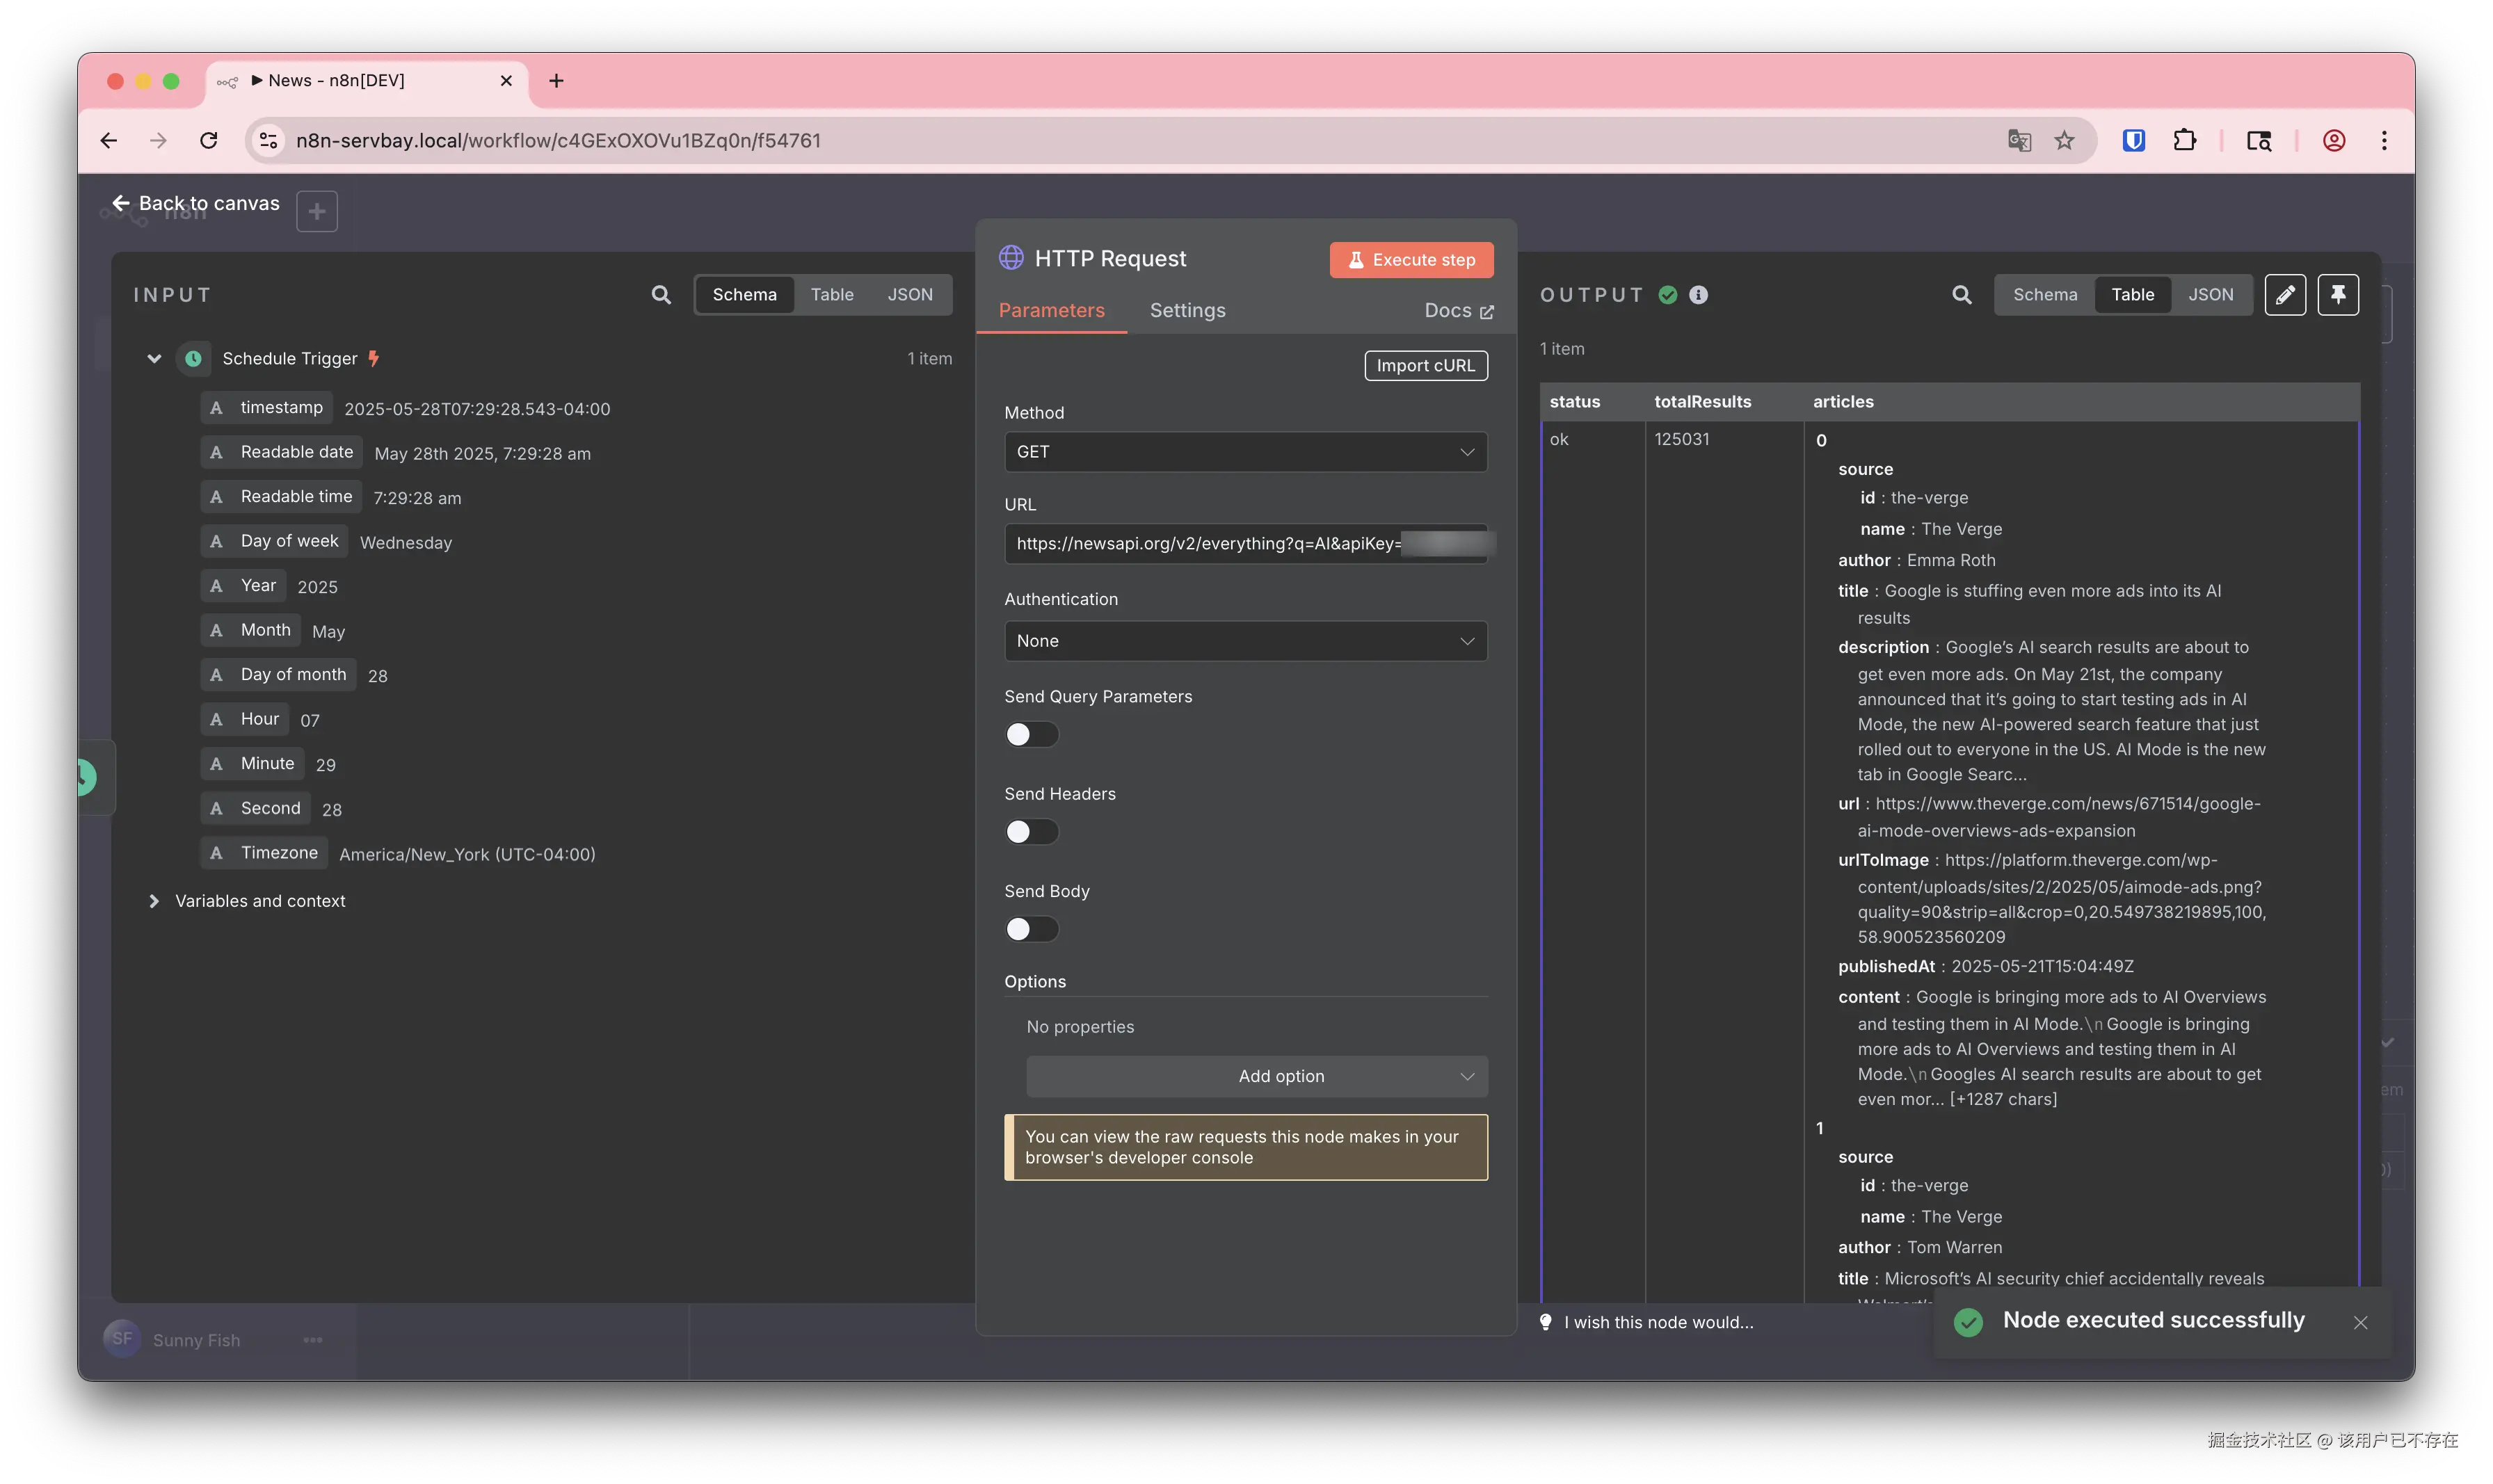Enable the Send Body toggle
Image resolution: width=2493 pixels, height=1484 pixels.
point(1031,929)
